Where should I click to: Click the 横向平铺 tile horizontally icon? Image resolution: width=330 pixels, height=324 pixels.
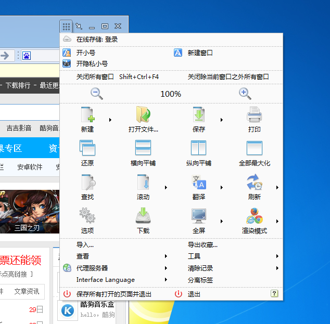tap(143, 148)
